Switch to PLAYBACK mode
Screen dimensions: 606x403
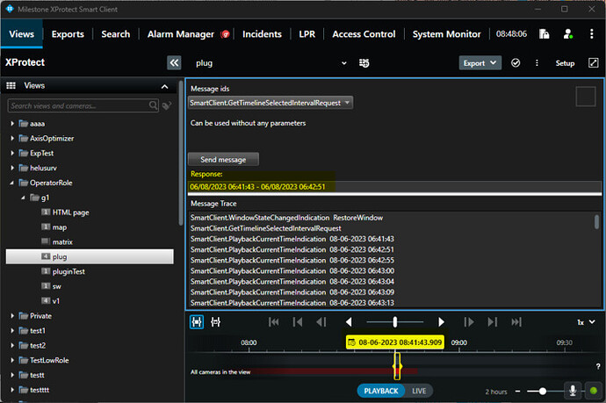pos(380,391)
